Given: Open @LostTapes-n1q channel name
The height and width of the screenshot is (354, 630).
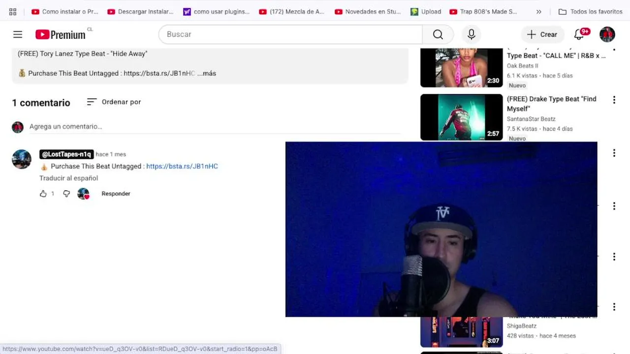Looking at the screenshot, I should (x=66, y=154).
